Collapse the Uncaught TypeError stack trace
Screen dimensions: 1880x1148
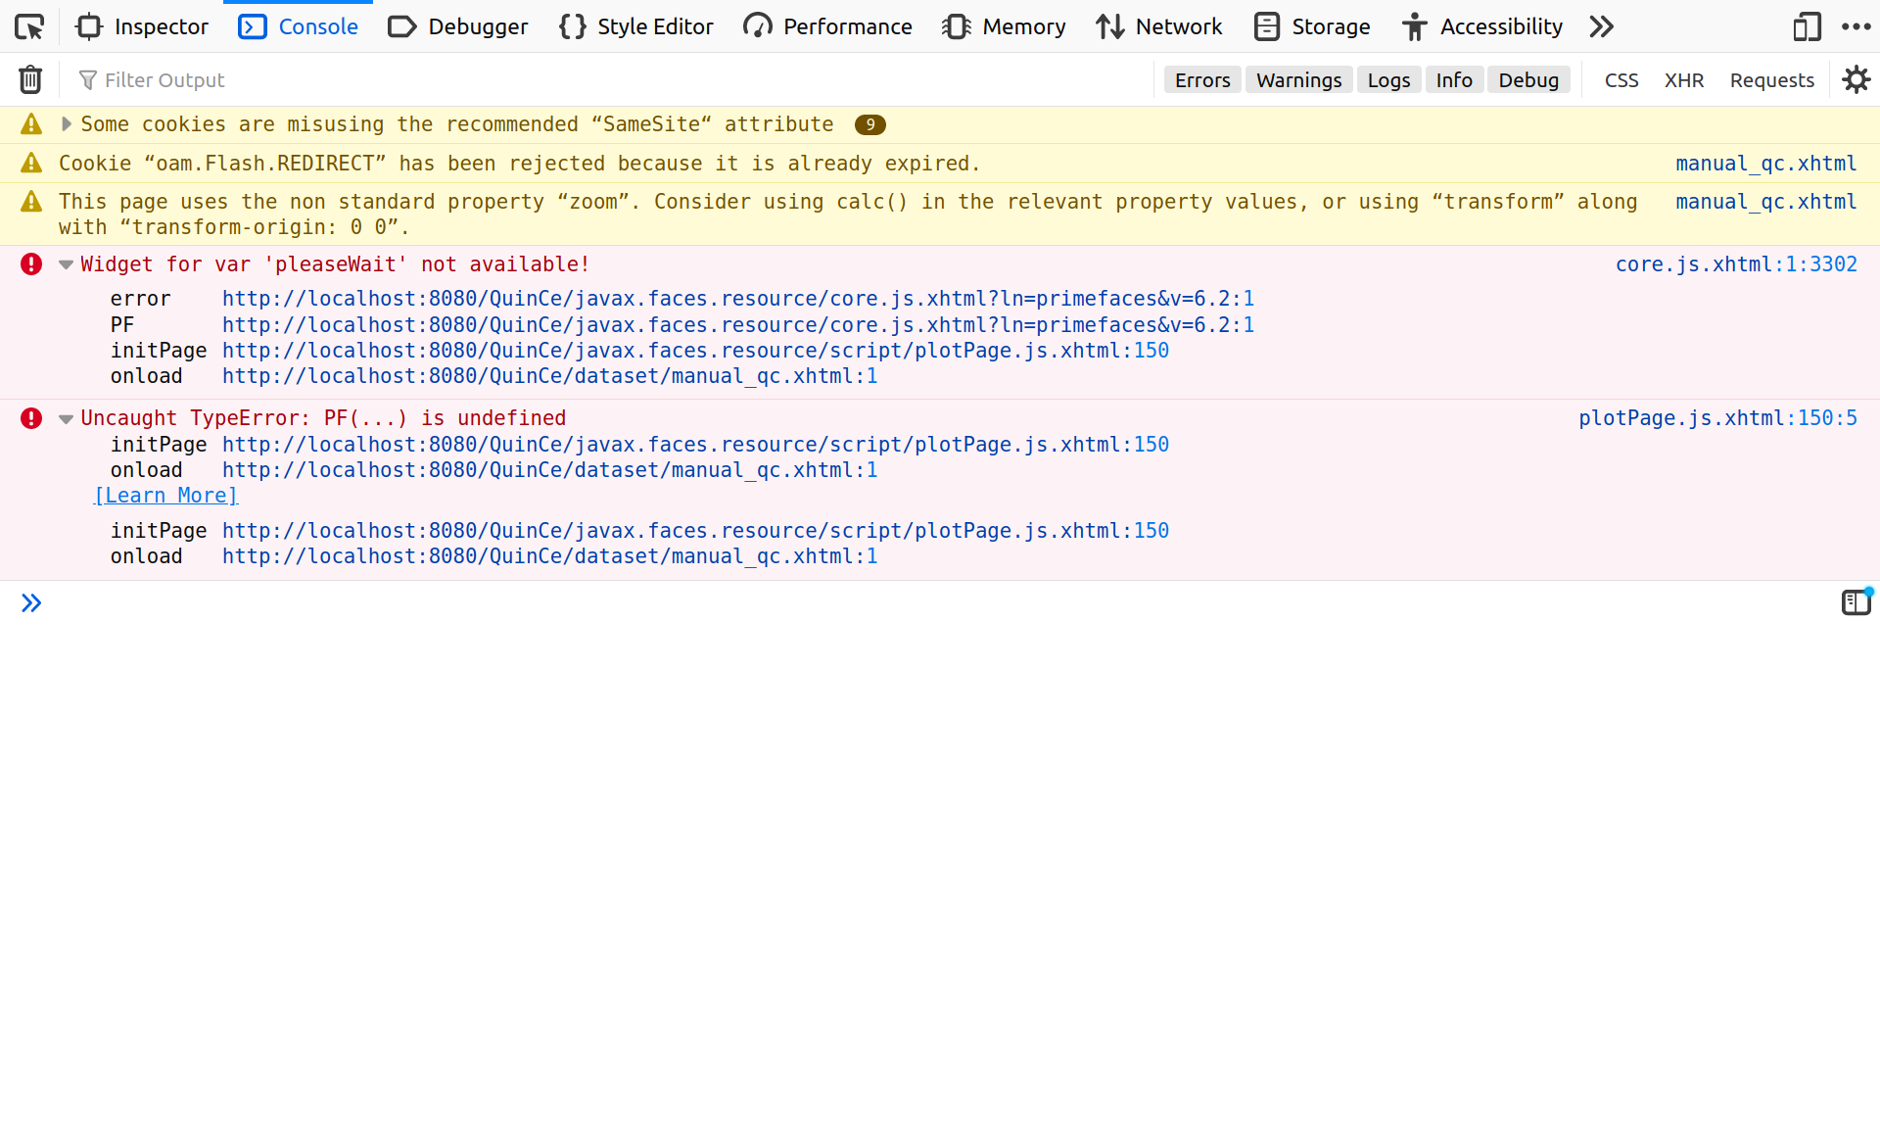[x=65, y=418]
